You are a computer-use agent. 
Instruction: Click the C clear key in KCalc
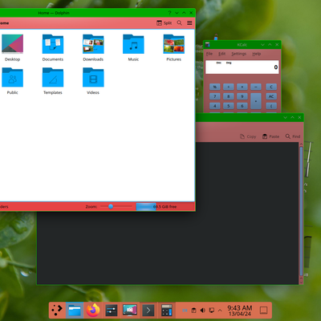click(271, 87)
